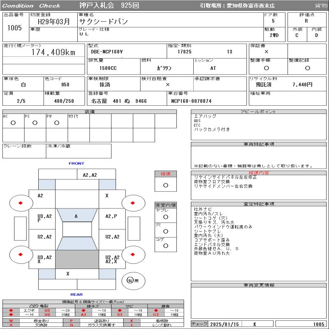
Task: Toggle the コゲ burn mark circle
Action: coord(165,246)
